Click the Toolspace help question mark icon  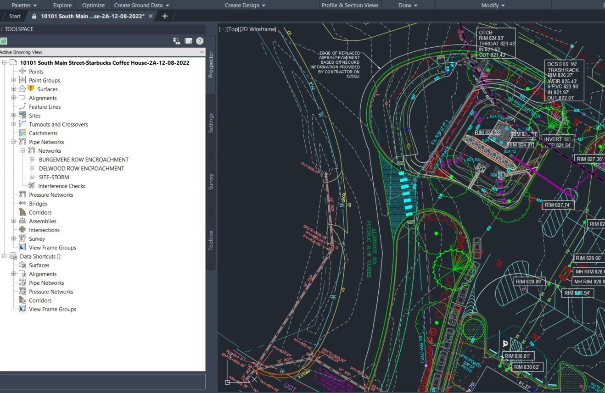pos(200,41)
